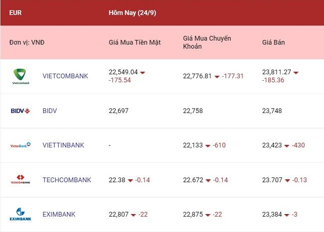This screenshot has height=232, width=324.
Task: Click the BIDV sell price 23,748
Action: tap(272, 111)
